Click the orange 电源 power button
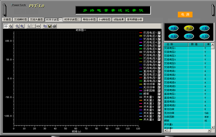 [x=185, y=15]
